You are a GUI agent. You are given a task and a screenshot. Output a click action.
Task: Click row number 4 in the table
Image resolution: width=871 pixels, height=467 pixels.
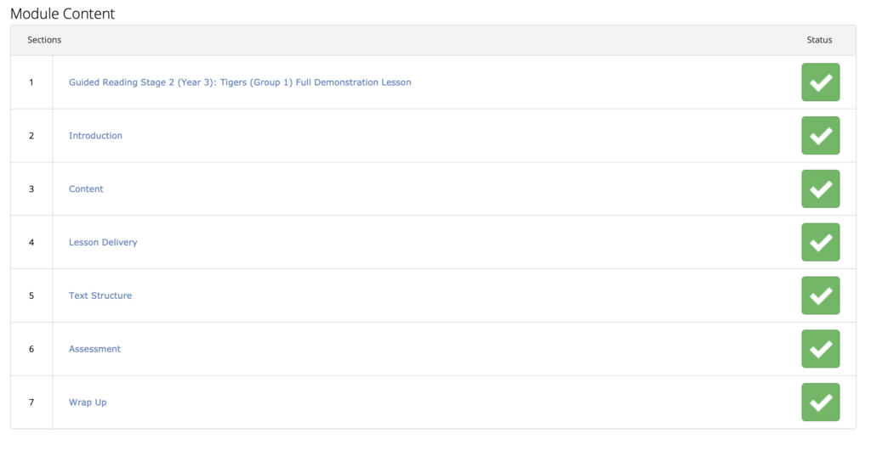[x=31, y=243]
